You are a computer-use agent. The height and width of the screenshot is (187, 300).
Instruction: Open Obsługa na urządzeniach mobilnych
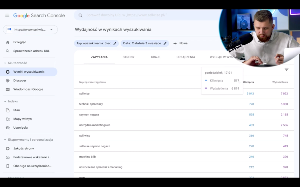pyautogui.click(x=32, y=166)
